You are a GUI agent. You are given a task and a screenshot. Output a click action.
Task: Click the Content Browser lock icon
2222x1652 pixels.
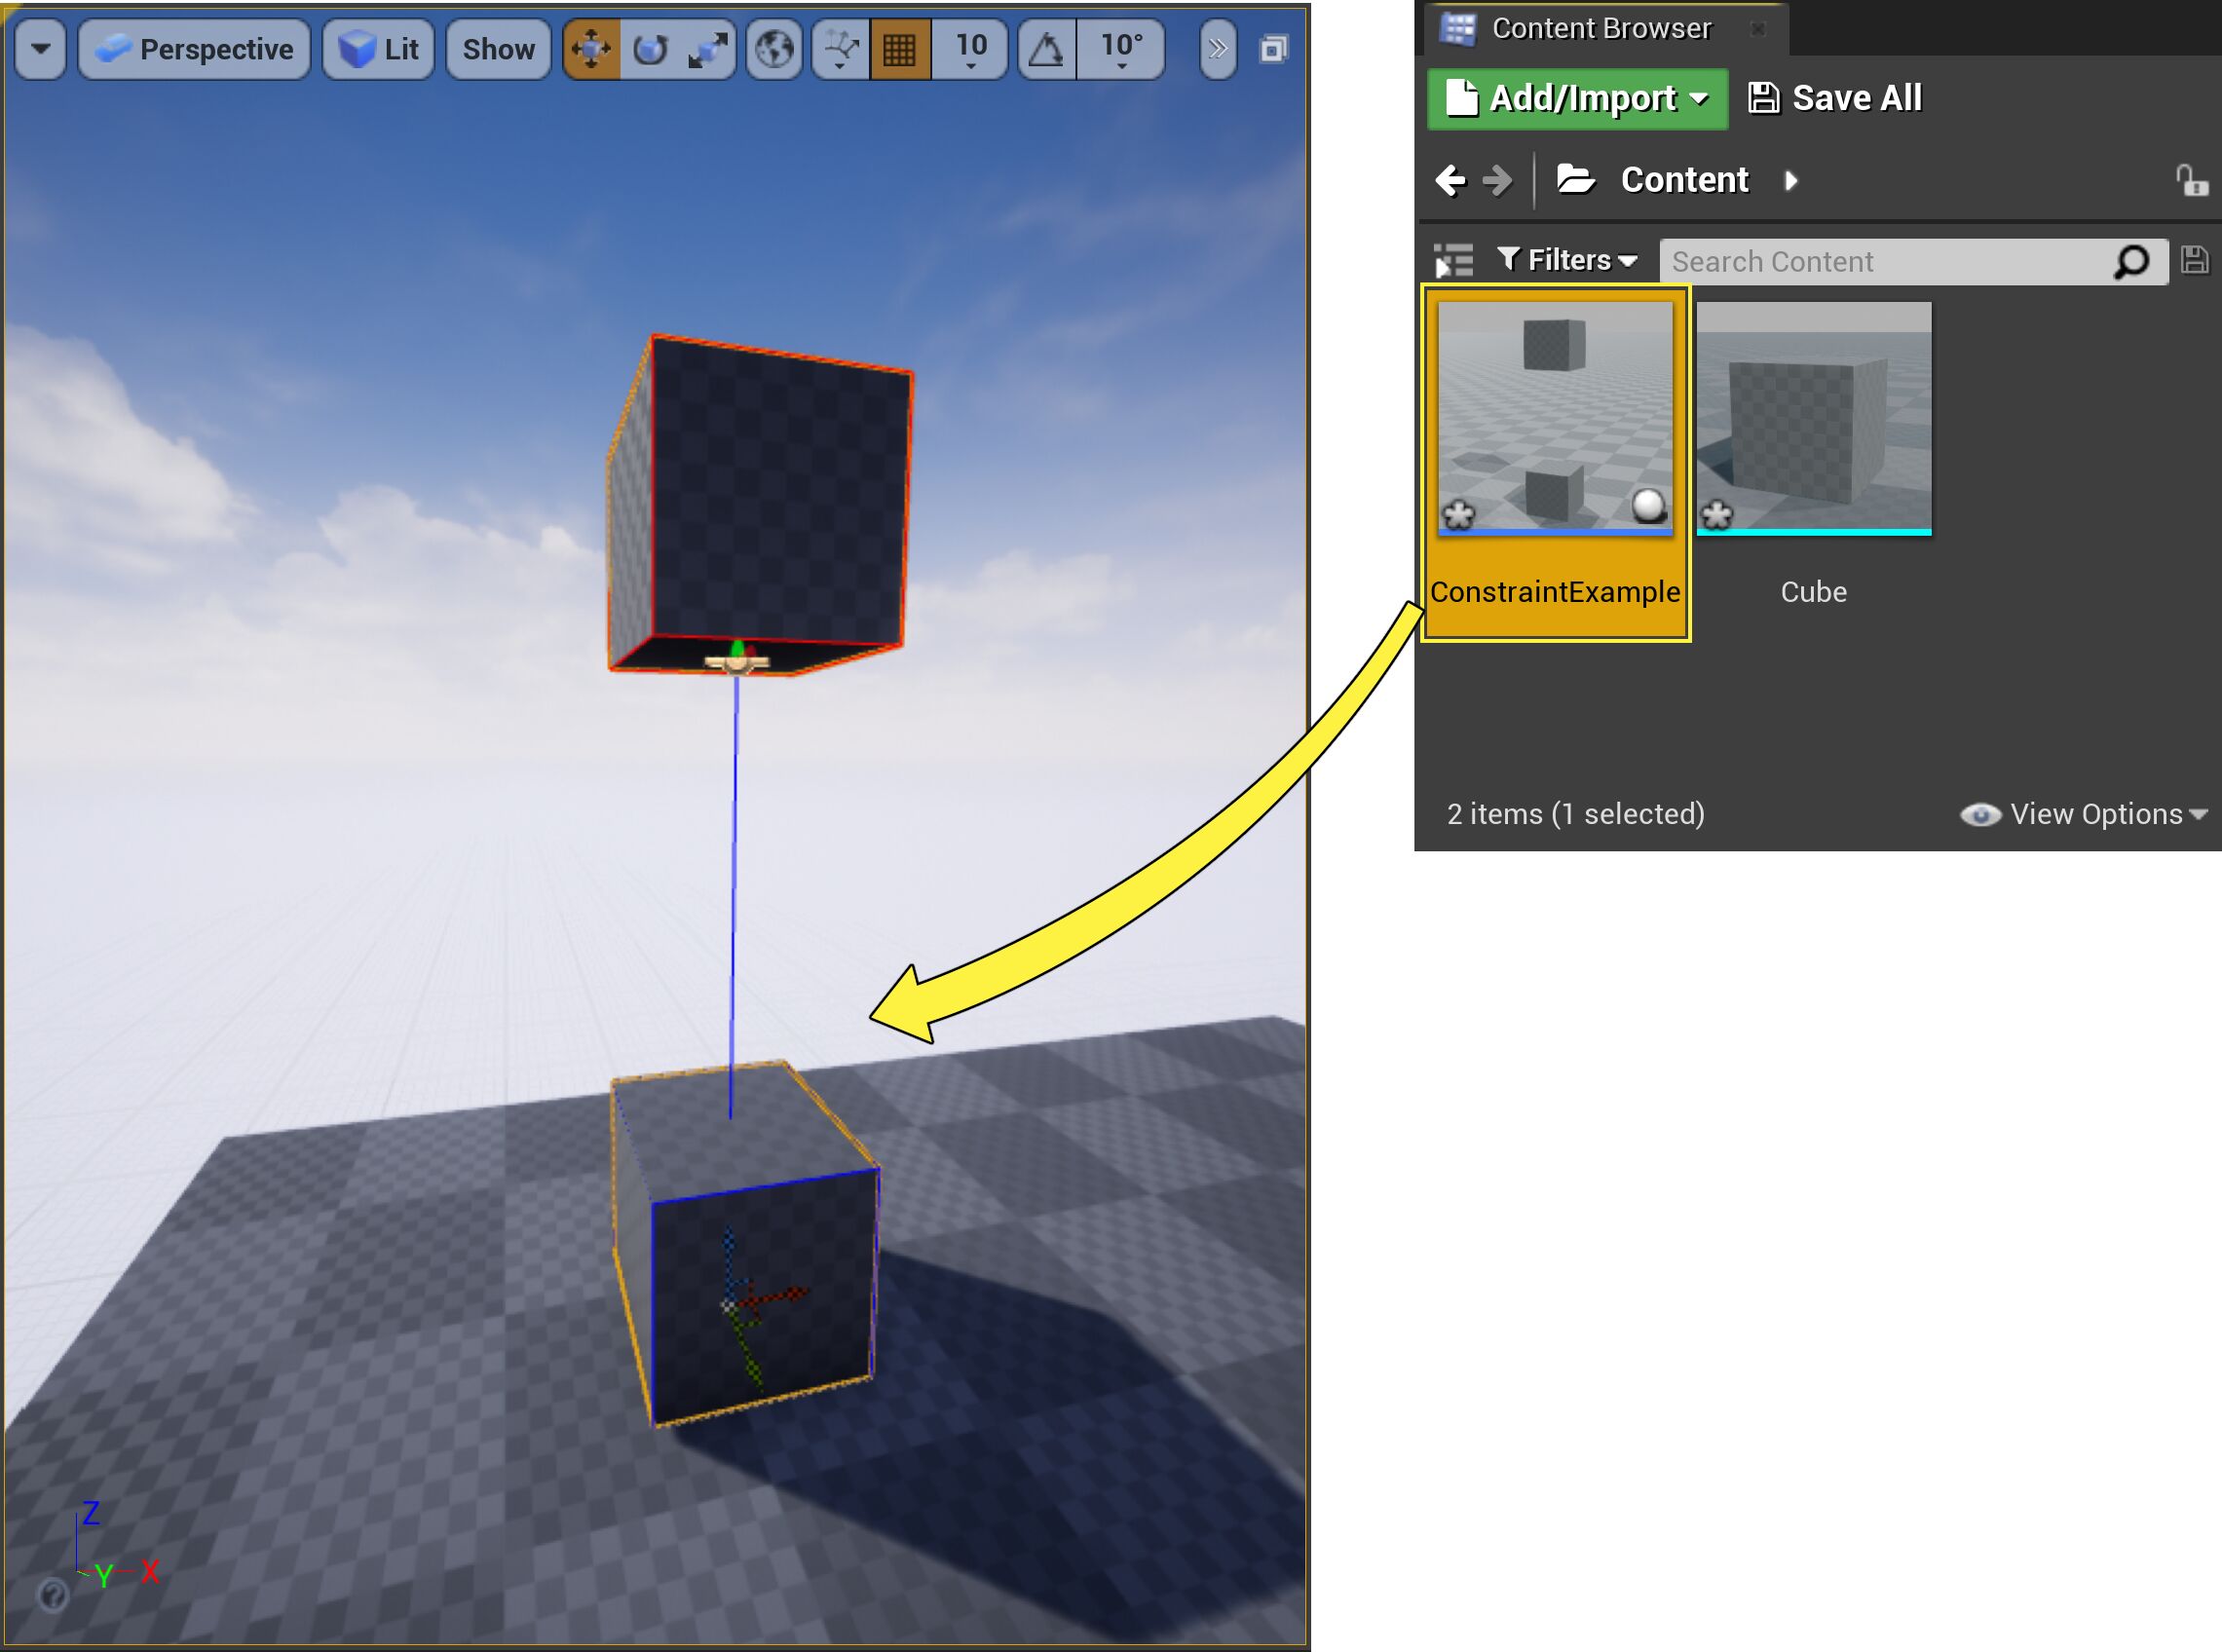point(2190,181)
